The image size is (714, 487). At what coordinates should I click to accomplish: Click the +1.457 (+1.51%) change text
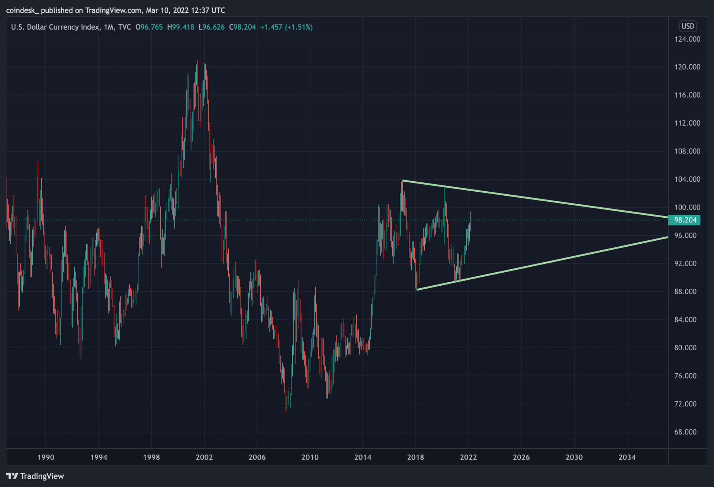(x=286, y=27)
